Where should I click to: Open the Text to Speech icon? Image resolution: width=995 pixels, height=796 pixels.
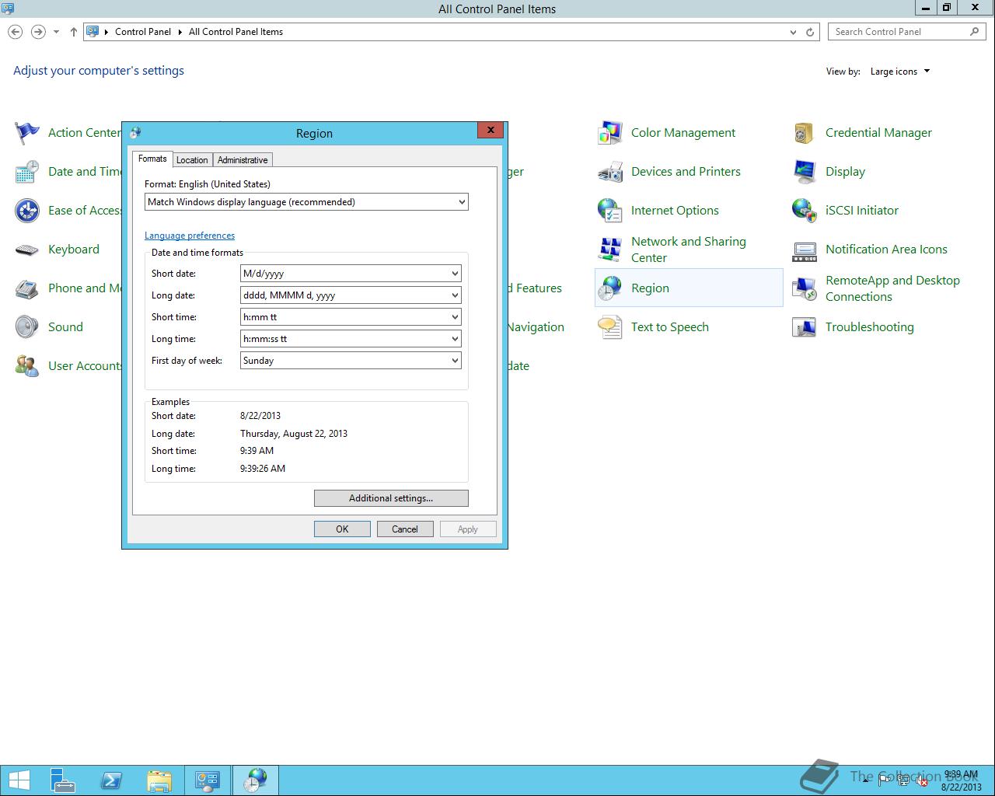[610, 327]
